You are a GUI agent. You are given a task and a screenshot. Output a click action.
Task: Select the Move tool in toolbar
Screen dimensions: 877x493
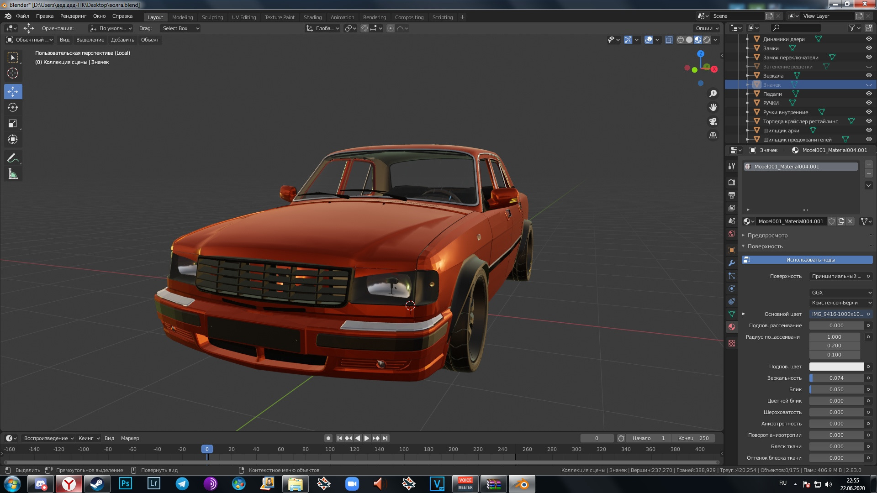point(13,92)
